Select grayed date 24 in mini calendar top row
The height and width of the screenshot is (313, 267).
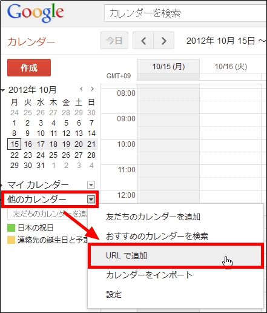[x=15, y=112]
